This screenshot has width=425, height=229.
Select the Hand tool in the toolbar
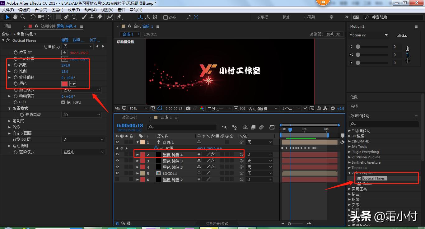[15, 17]
